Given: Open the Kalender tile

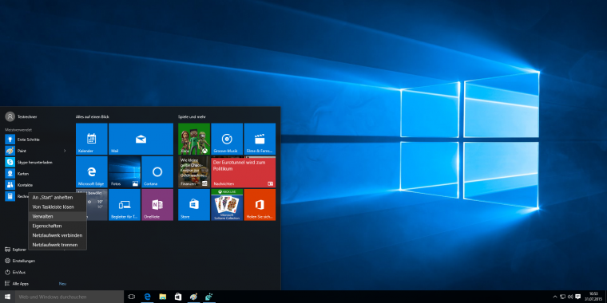Looking at the screenshot, I should click(91, 139).
